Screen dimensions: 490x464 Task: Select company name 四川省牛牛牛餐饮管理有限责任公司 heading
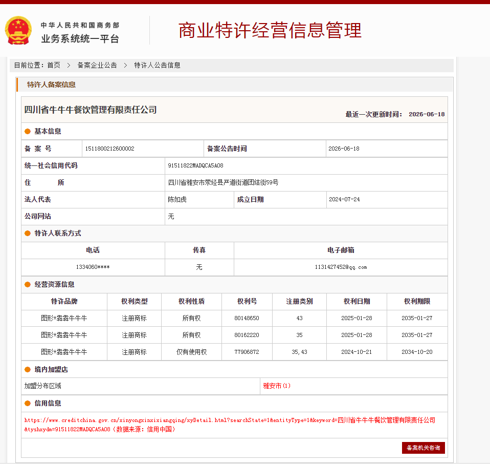[91, 110]
